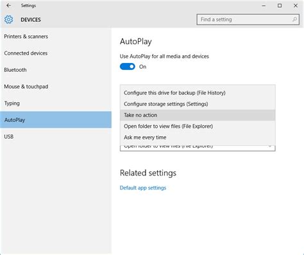
Task: Close the Settings window
Action: [296, 6]
